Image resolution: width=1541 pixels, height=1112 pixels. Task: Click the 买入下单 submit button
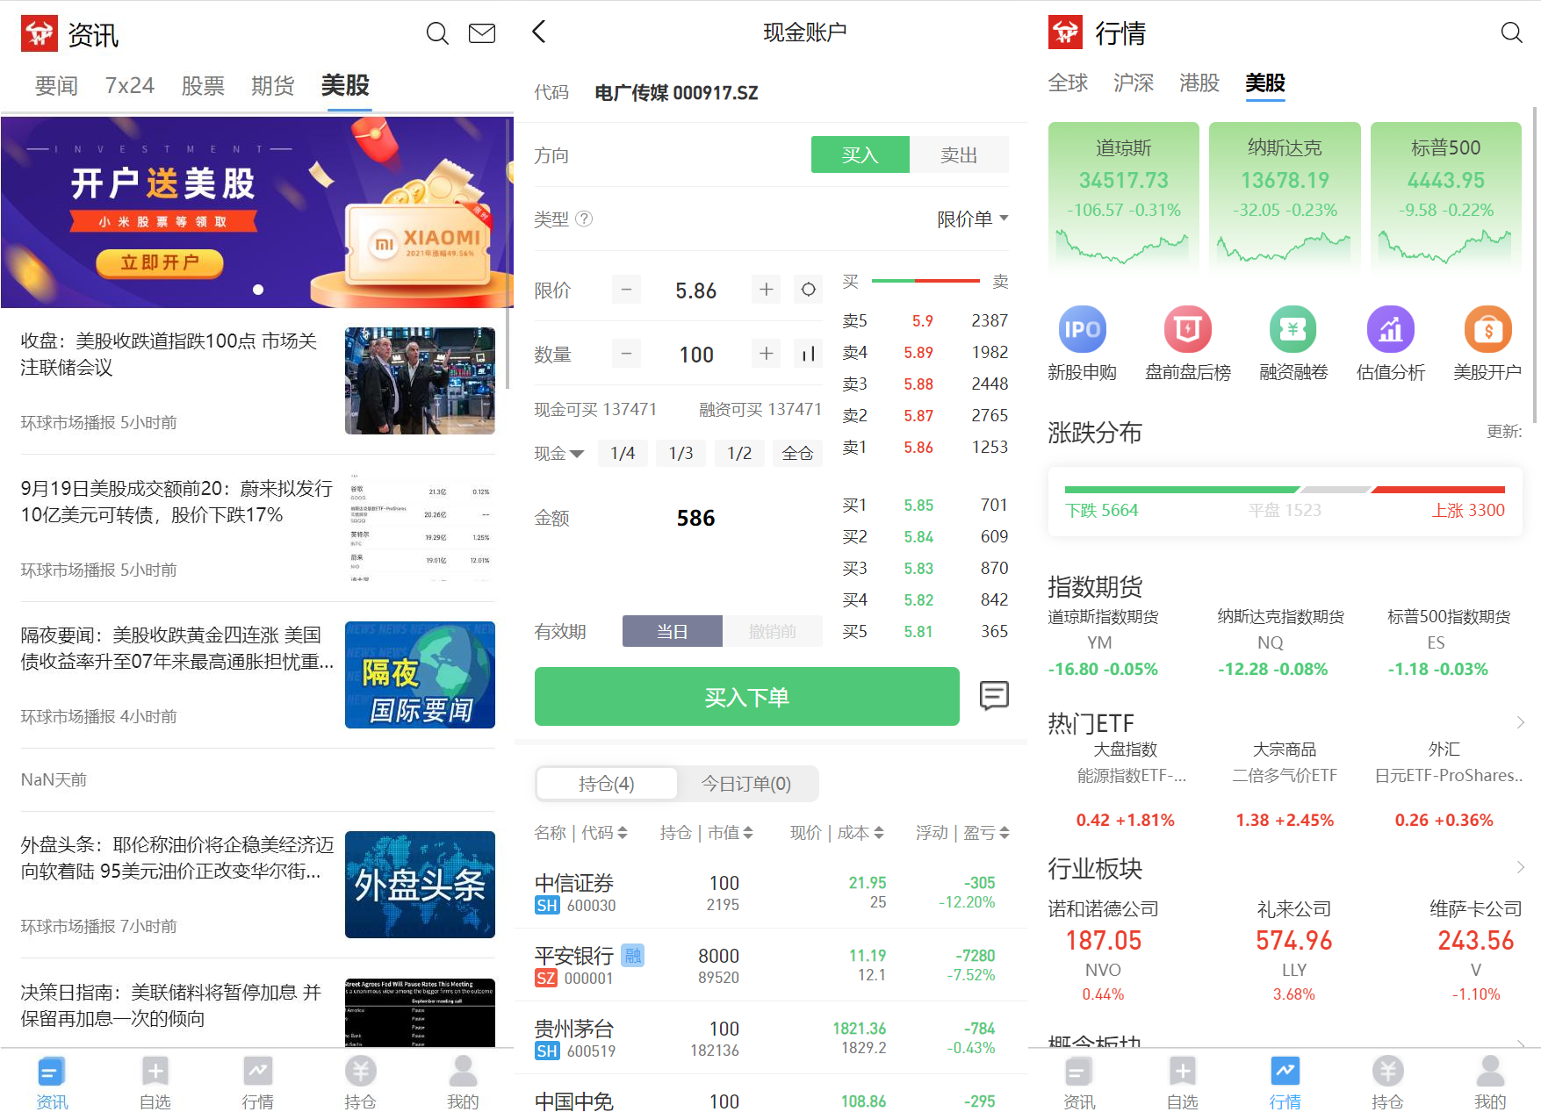746,696
